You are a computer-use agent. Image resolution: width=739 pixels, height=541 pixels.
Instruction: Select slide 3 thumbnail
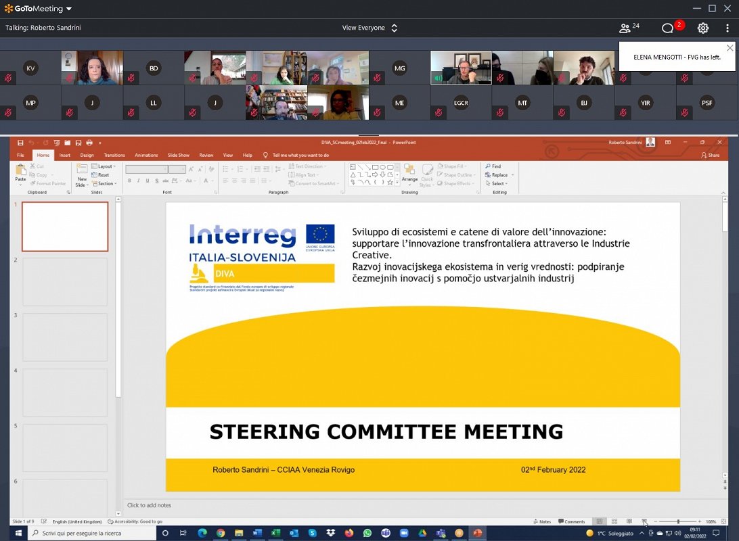click(x=65, y=337)
